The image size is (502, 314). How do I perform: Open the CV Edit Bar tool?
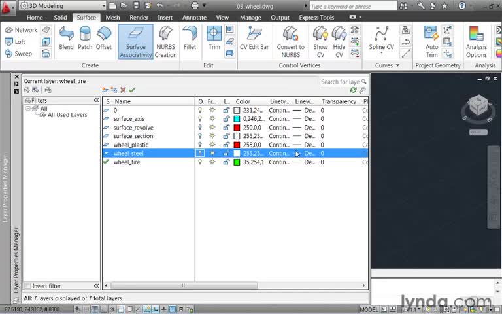point(254,38)
